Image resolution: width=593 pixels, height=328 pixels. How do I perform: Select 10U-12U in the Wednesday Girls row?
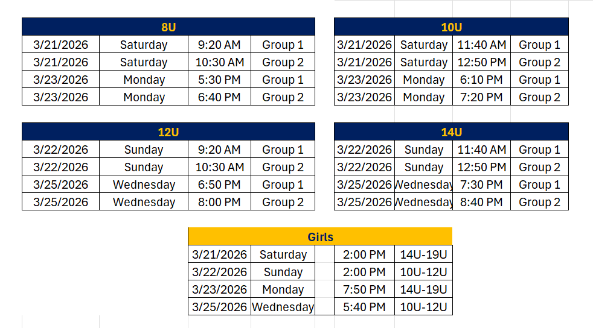[x=423, y=307]
